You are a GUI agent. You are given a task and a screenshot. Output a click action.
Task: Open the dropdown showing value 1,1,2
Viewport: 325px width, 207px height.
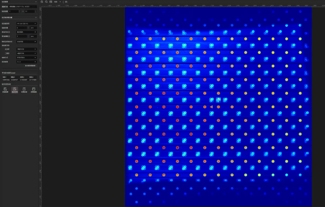tap(26, 61)
